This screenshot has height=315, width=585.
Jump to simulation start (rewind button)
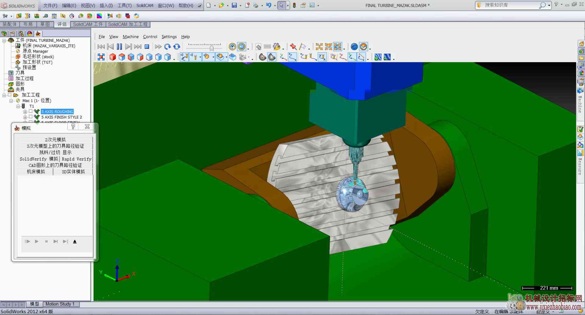(101, 47)
